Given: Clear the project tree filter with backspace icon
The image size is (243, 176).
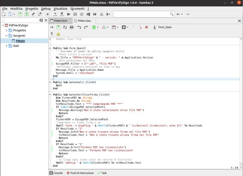Looking at the screenshot, I should coord(41,20).
